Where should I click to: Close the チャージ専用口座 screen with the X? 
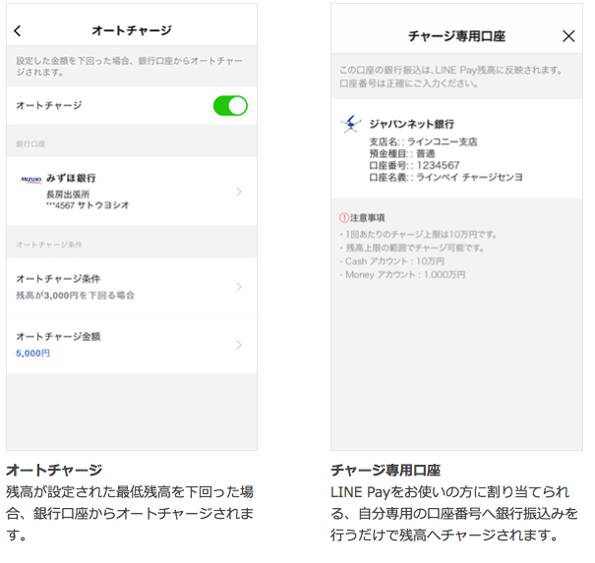click(567, 36)
